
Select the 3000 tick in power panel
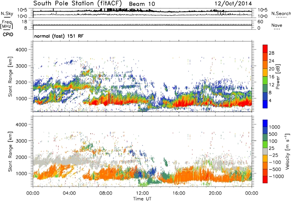(x=21, y=66)
